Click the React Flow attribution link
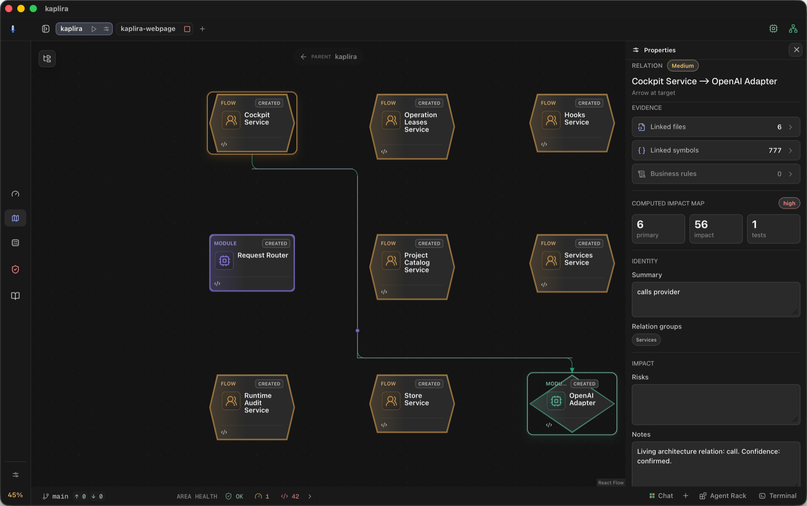The image size is (807, 506). [611, 483]
